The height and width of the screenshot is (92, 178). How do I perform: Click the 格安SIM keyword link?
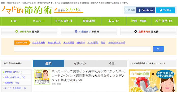pos(81,42)
